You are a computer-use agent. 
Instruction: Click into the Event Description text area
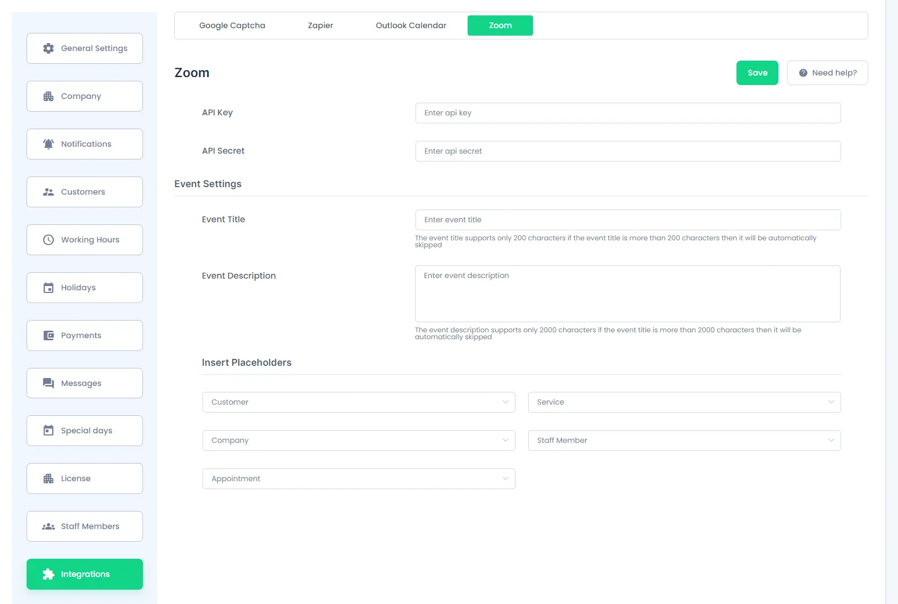[627, 293]
